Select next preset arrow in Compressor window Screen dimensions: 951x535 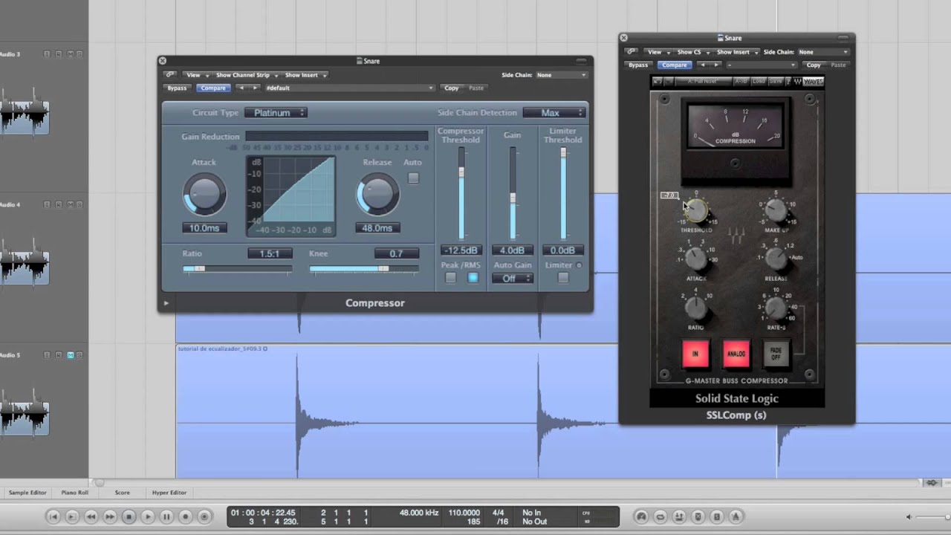point(255,88)
